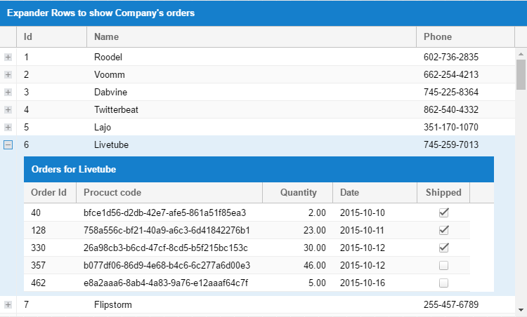The height and width of the screenshot is (317, 527).
Task: Select the Dabvine name cell
Action: point(252,92)
